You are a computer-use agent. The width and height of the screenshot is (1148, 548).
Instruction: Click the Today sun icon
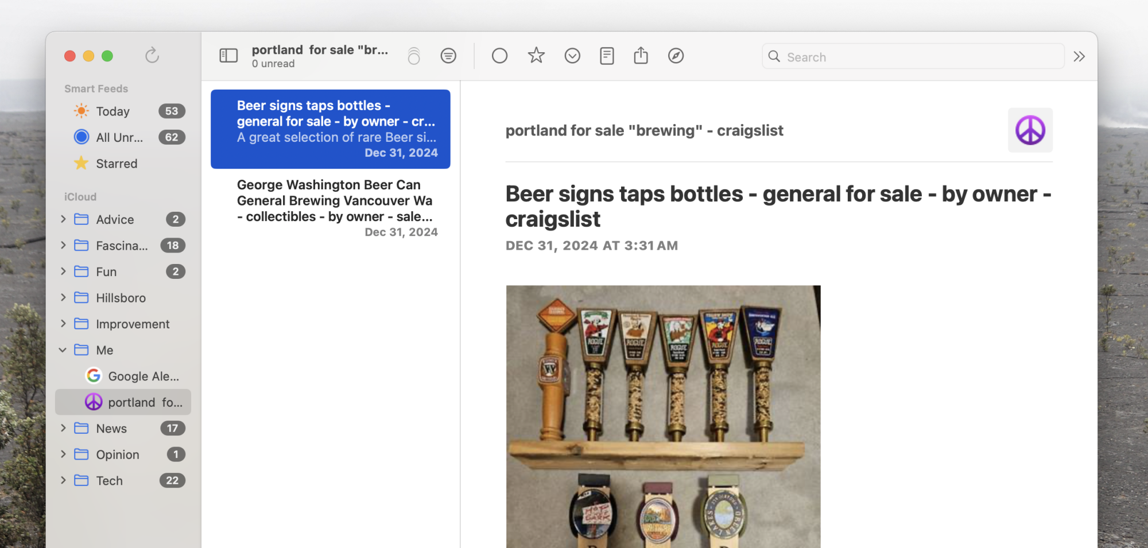tap(82, 111)
